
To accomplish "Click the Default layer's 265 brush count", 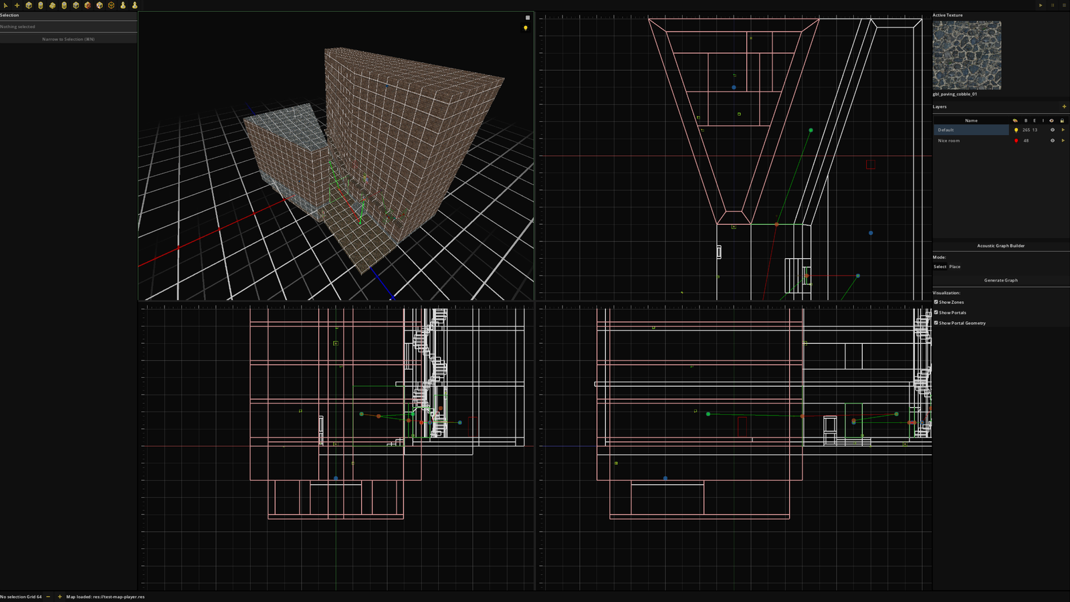I will coord(1026,130).
